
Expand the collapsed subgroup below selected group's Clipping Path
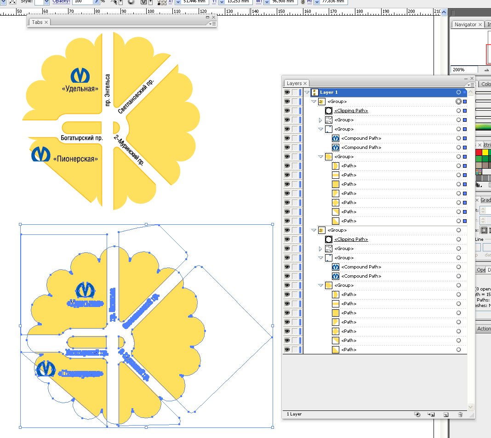point(320,120)
